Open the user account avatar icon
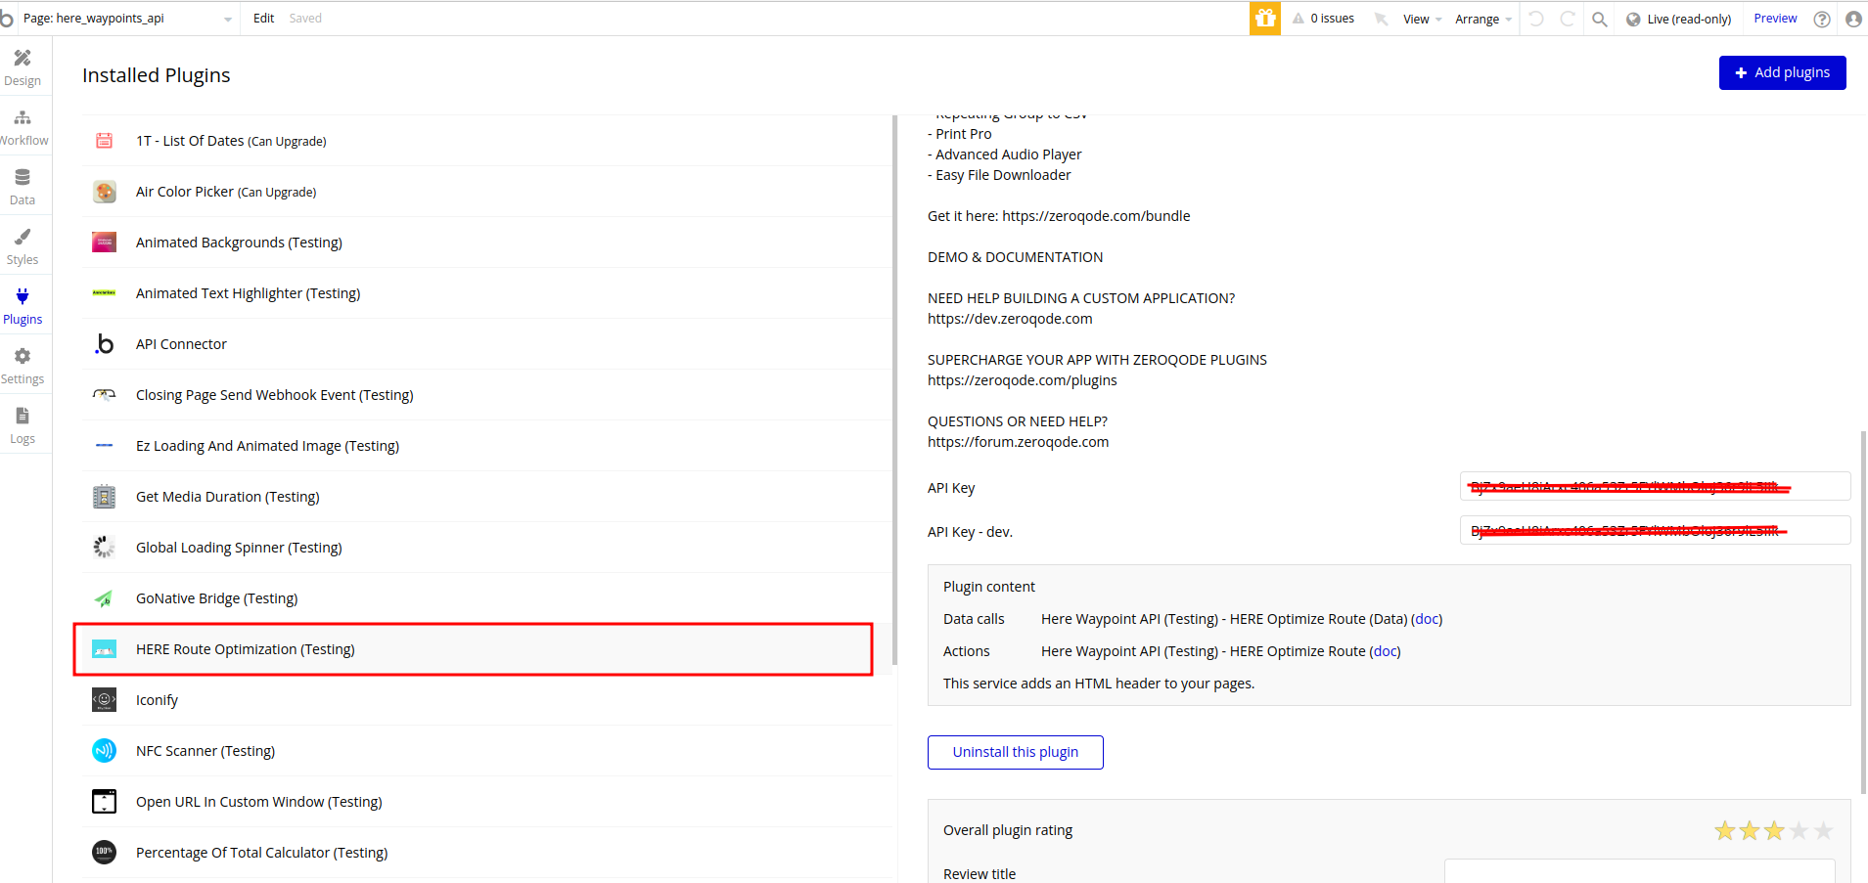Screen dimensions: 1868x883 point(1853,19)
